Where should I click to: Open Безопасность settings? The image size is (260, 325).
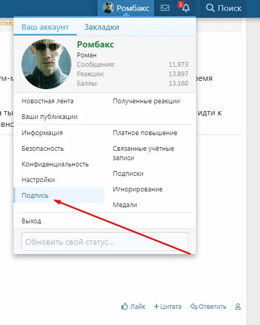pyautogui.click(x=43, y=149)
